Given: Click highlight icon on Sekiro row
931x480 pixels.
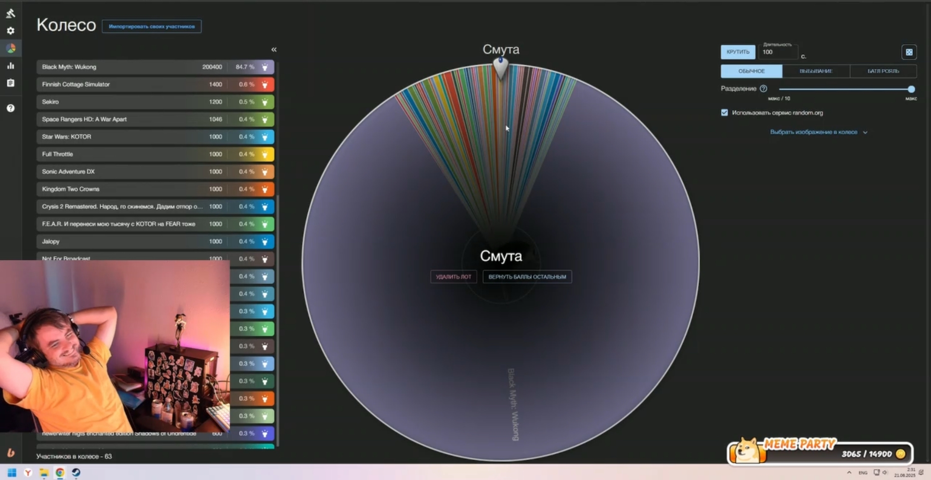Looking at the screenshot, I should coord(265,102).
